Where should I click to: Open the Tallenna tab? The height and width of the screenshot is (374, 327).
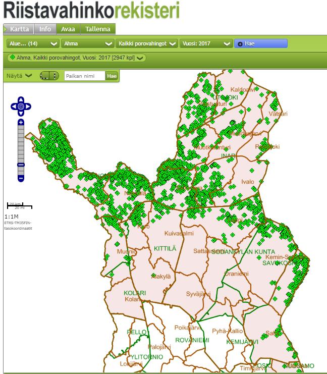point(98,29)
